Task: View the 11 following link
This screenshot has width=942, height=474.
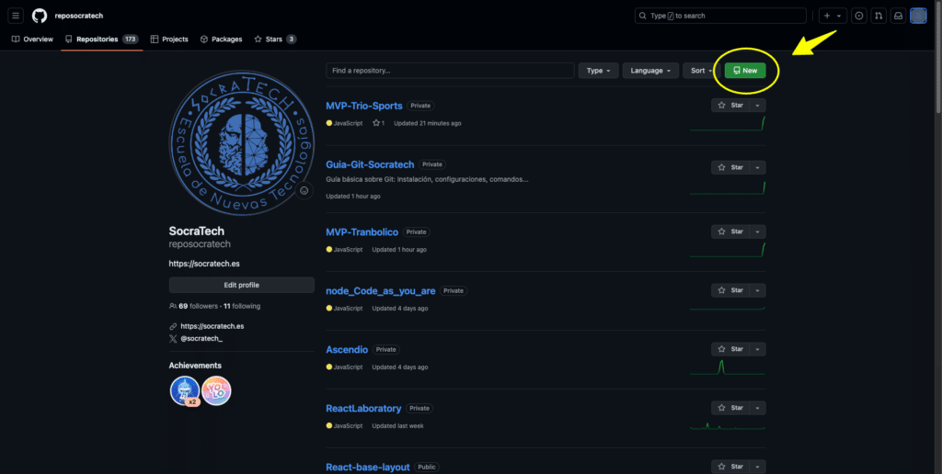Action: [242, 306]
